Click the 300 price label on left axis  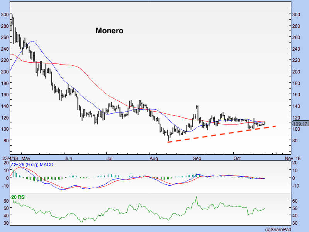(x=5, y=14)
